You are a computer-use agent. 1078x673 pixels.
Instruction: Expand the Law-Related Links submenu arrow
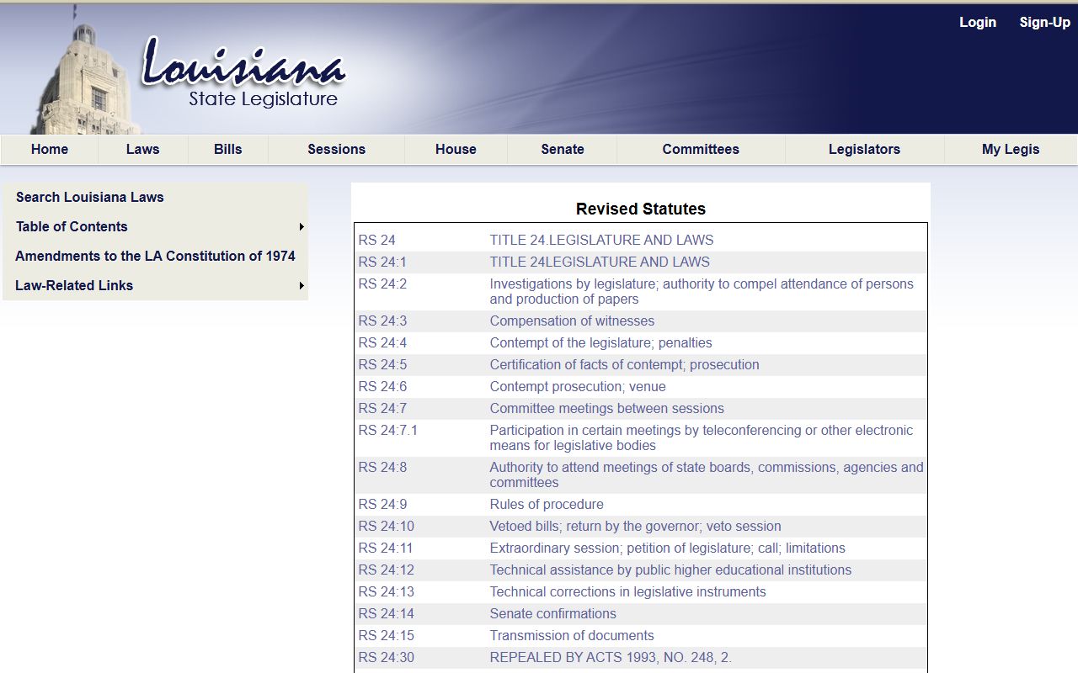click(302, 286)
